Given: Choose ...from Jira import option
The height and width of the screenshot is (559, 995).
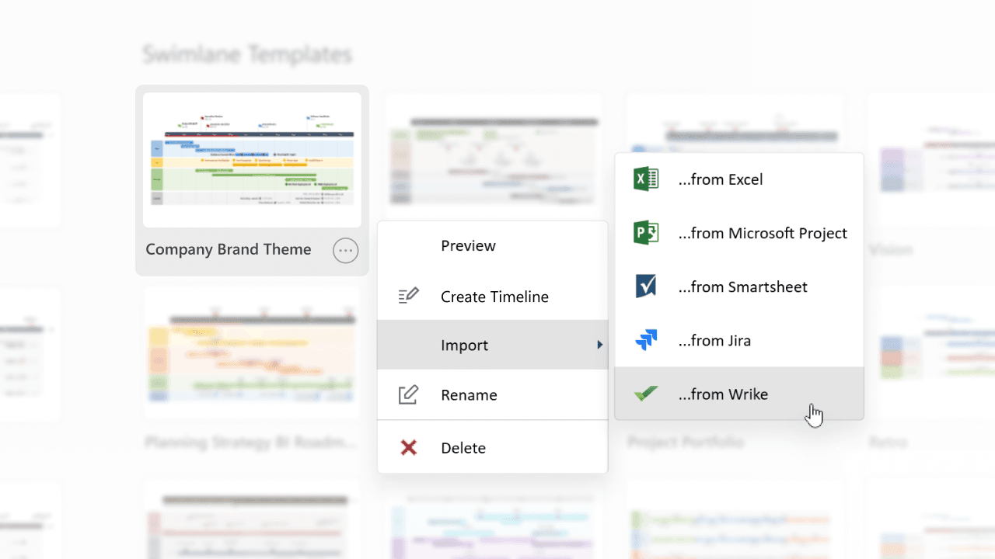Looking at the screenshot, I should click(x=739, y=340).
